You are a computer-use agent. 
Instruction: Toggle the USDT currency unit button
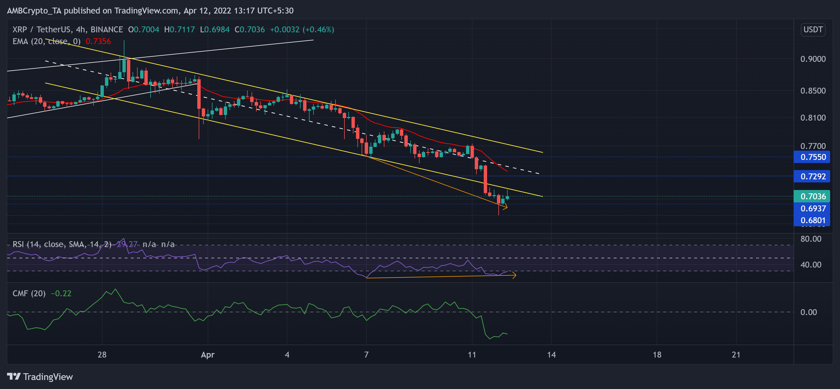(x=813, y=30)
